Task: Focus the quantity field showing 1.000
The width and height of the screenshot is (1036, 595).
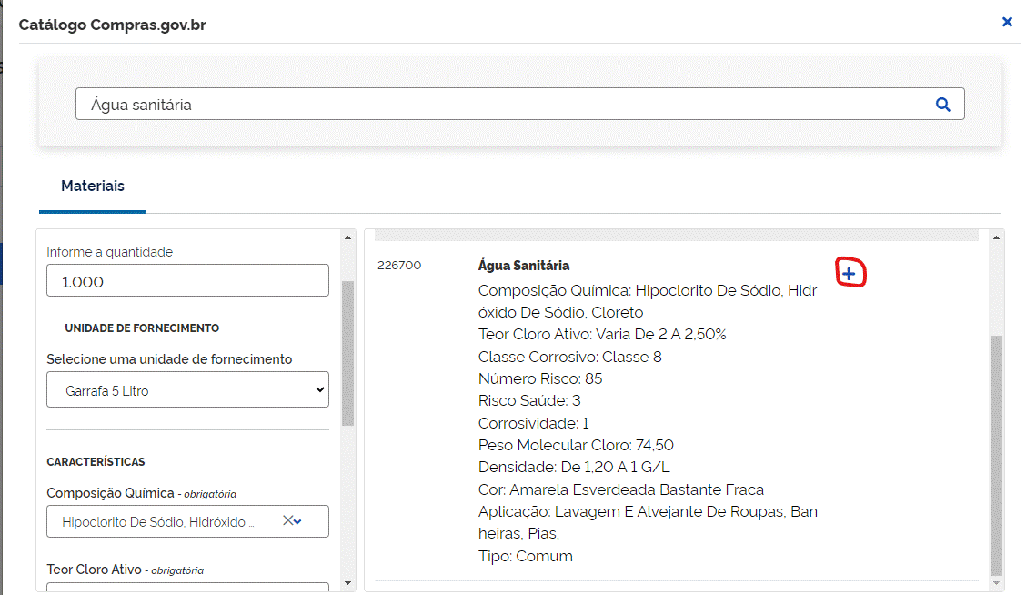Action: (x=187, y=281)
